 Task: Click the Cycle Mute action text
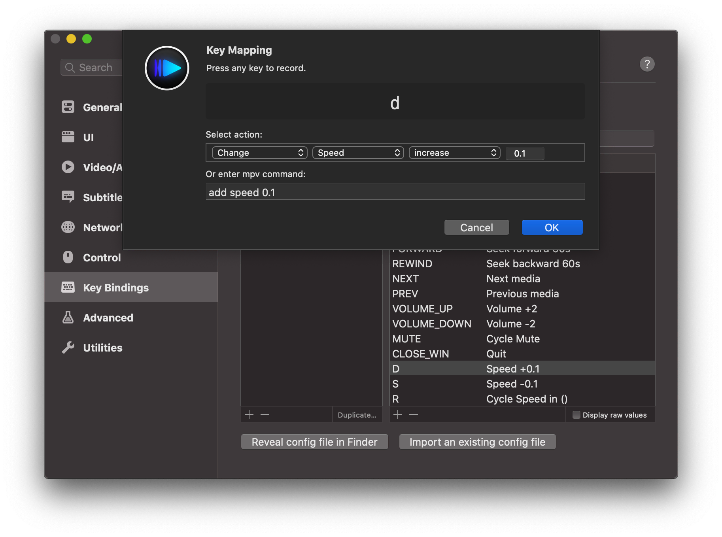pyautogui.click(x=513, y=339)
